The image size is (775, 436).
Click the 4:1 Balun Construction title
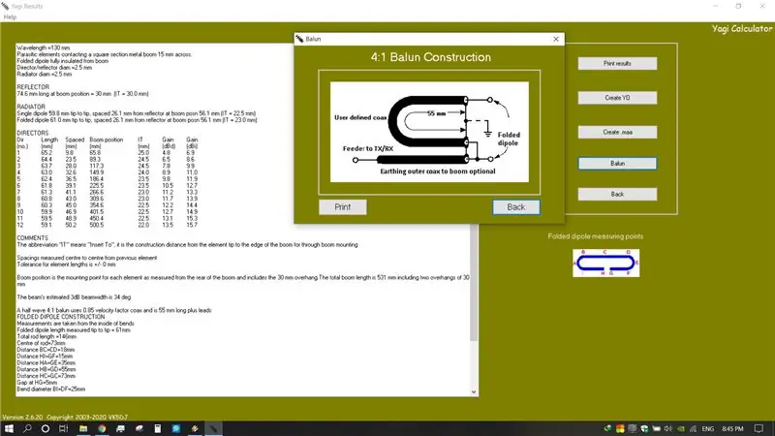coord(431,57)
